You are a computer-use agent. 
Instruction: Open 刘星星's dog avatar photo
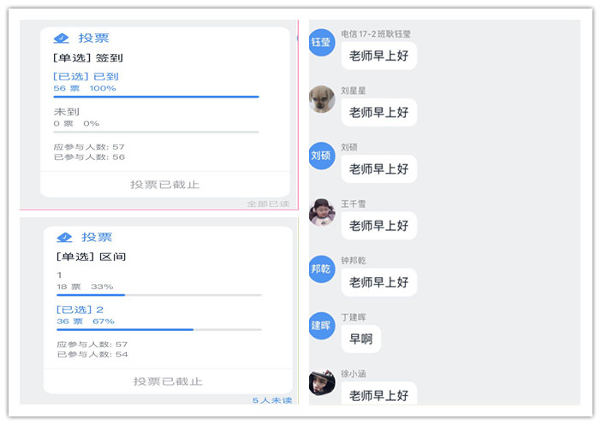[x=321, y=99]
